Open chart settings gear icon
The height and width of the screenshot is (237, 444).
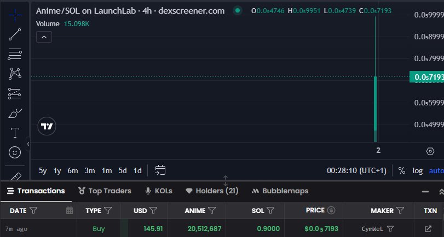(430, 151)
